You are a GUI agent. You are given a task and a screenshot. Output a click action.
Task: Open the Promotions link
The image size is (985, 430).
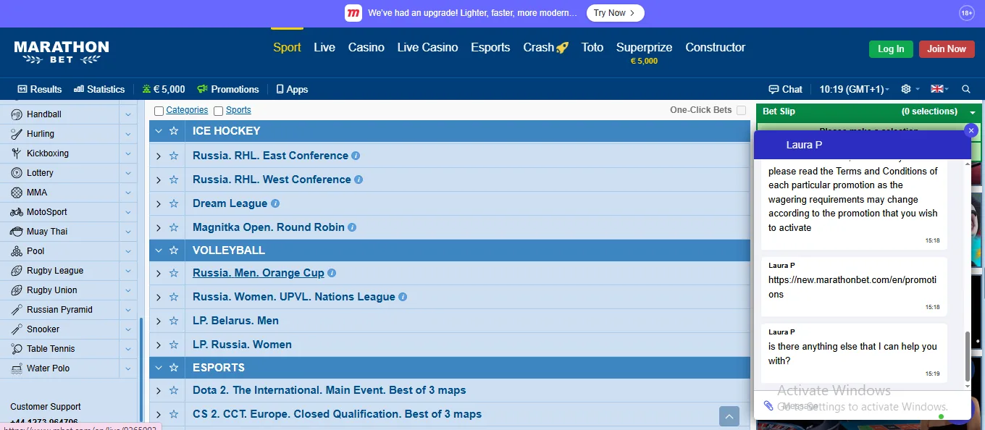tap(228, 89)
